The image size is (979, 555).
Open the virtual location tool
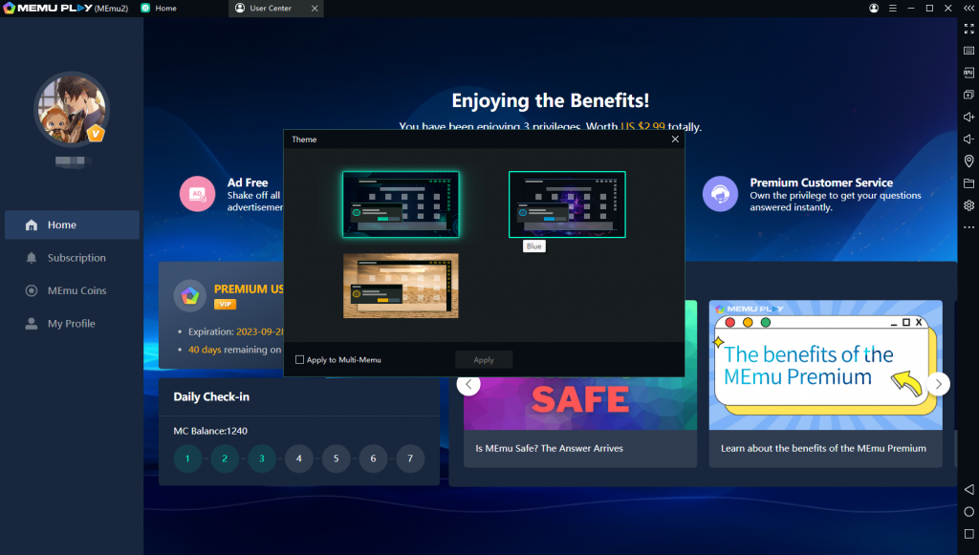pyautogui.click(x=968, y=160)
